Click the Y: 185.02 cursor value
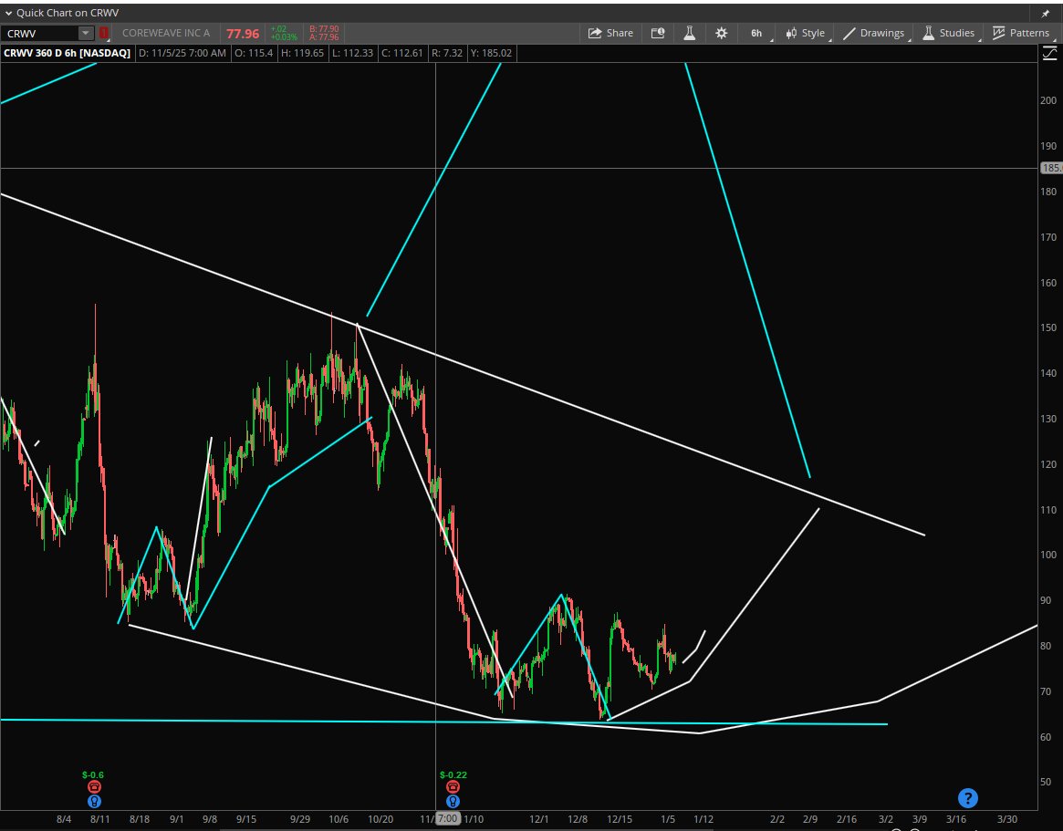This screenshot has width=1063, height=831. coord(490,53)
